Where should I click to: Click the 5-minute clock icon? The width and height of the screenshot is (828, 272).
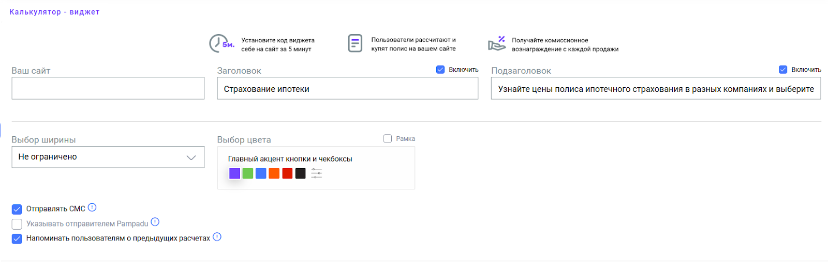(x=221, y=43)
